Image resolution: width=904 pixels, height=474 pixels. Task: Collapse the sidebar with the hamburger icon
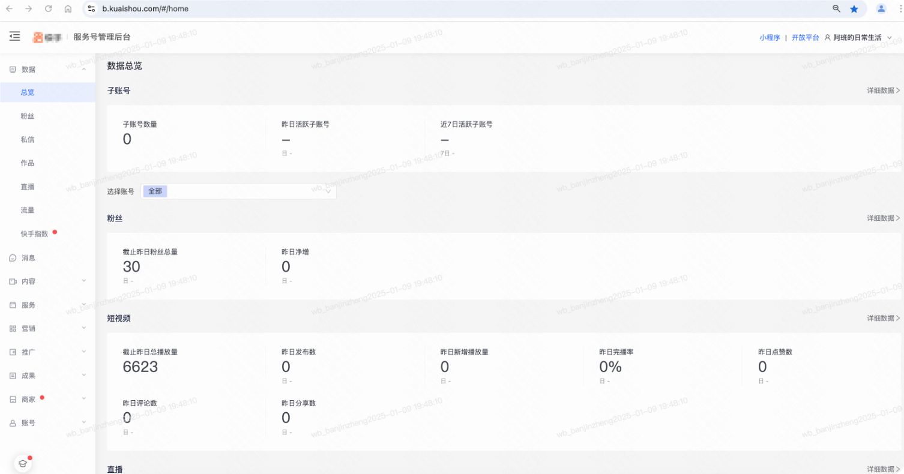tap(15, 37)
